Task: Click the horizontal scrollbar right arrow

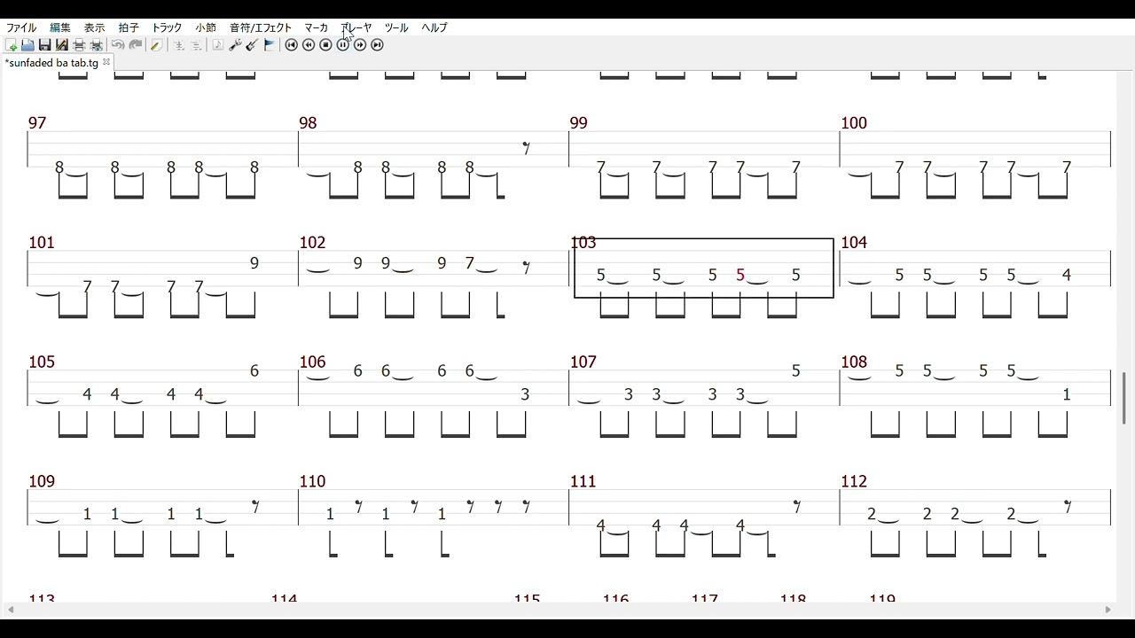Action: pyautogui.click(x=1108, y=610)
